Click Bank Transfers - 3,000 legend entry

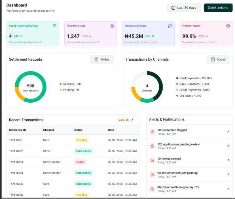pos(193,84)
